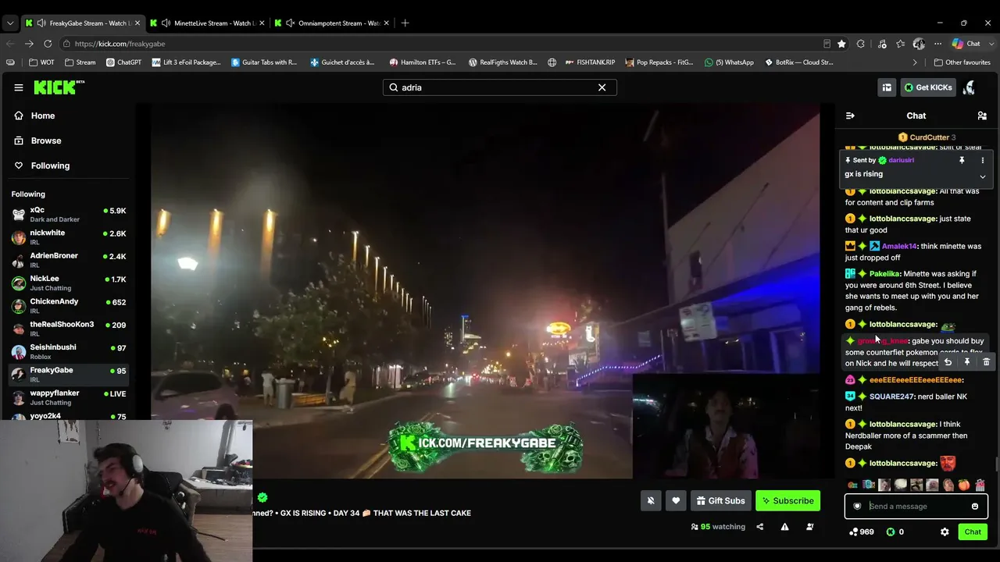Open NickLee's Just Chatting stream
The width and height of the screenshot is (1000, 562).
(69, 283)
